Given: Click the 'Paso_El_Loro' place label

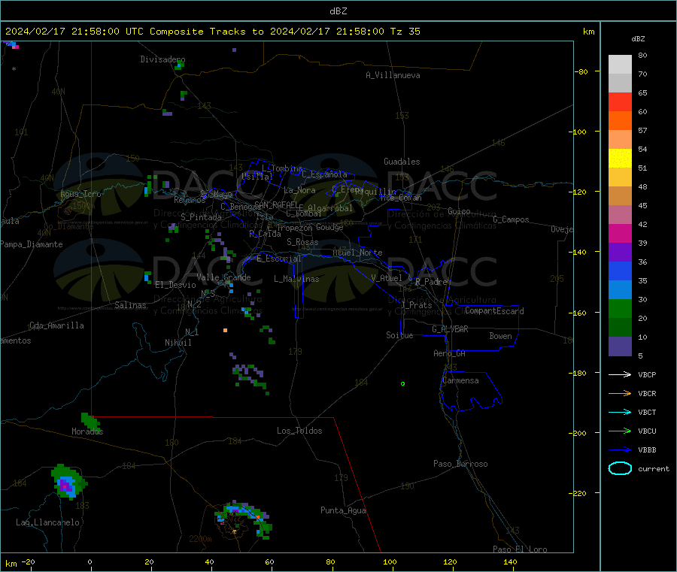Looking at the screenshot, I should coord(520,549).
